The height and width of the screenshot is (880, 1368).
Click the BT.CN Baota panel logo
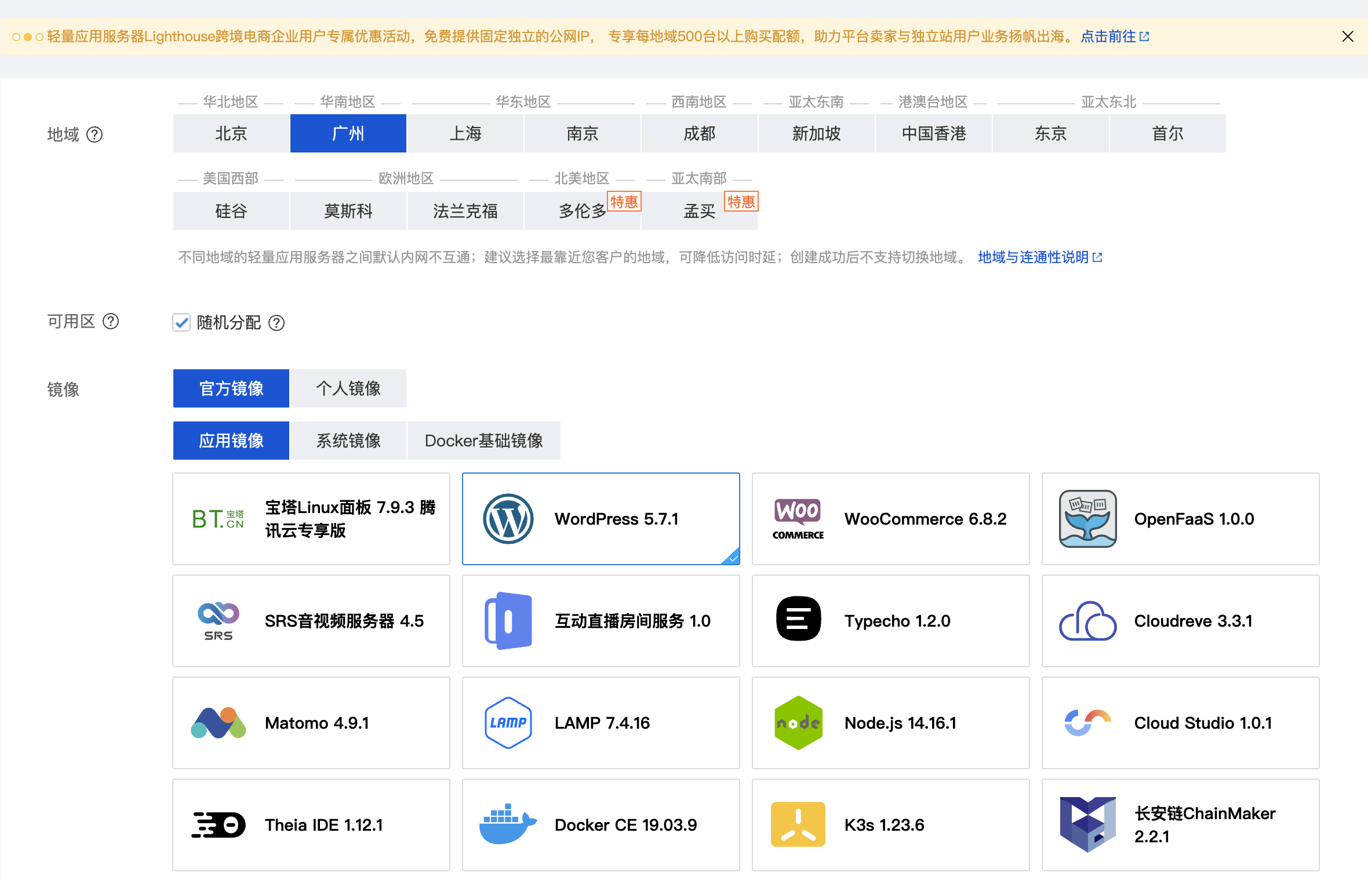[x=219, y=519]
